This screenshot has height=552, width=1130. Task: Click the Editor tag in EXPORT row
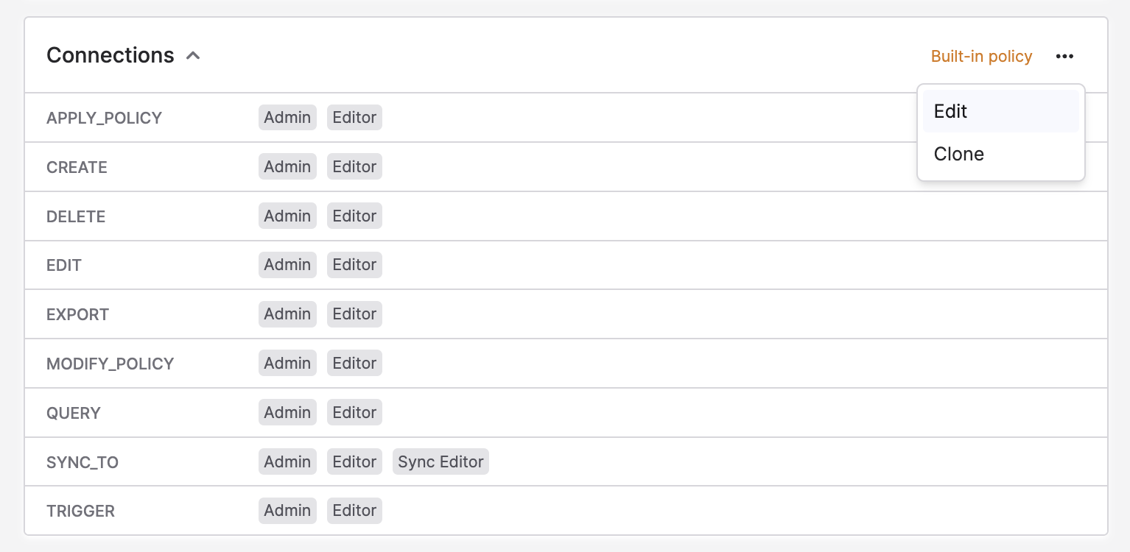(354, 314)
